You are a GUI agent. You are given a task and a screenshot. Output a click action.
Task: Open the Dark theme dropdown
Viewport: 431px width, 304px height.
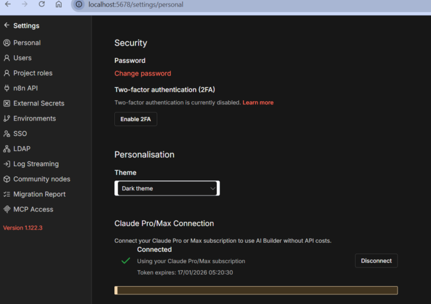click(x=167, y=188)
